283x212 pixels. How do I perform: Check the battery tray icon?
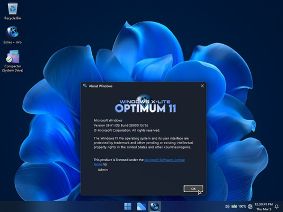tap(234, 206)
